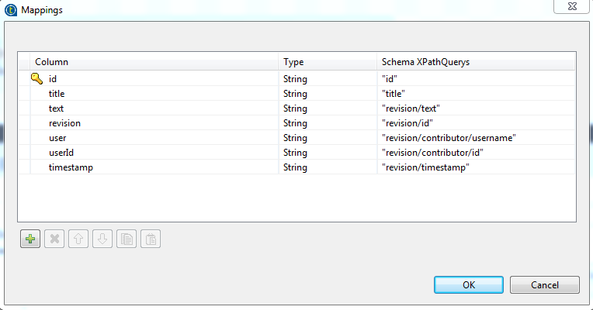Image resolution: width=593 pixels, height=310 pixels.
Task: Click the green plus add-row icon
Action: point(30,239)
